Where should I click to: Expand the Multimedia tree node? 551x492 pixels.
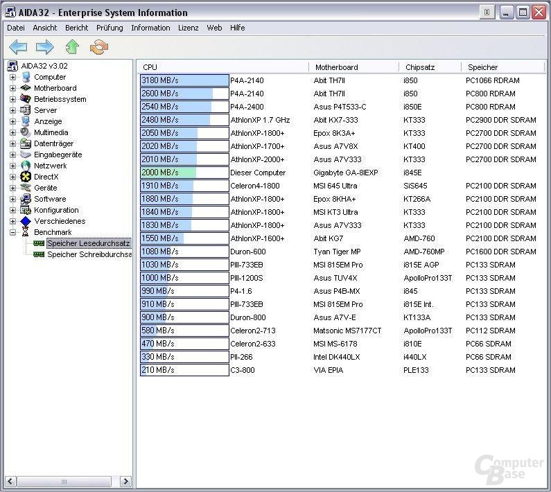pyautogui.click(x=12, y=132)
